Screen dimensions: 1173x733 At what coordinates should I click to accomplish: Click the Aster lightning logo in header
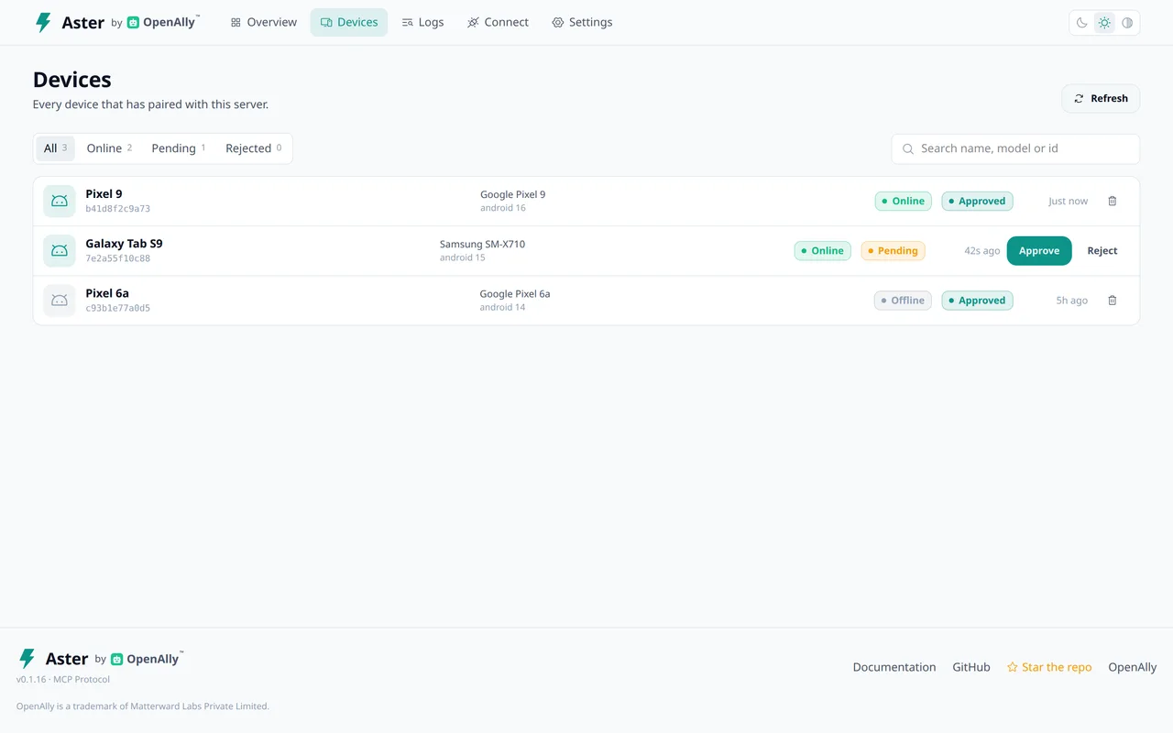click(x=43, y=22)
